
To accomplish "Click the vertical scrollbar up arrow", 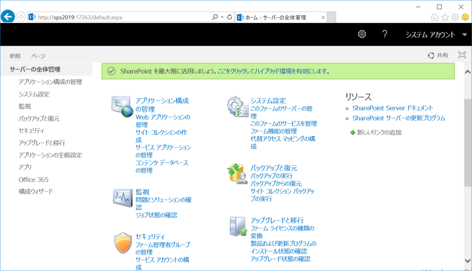I will click(x=467, y=72).
